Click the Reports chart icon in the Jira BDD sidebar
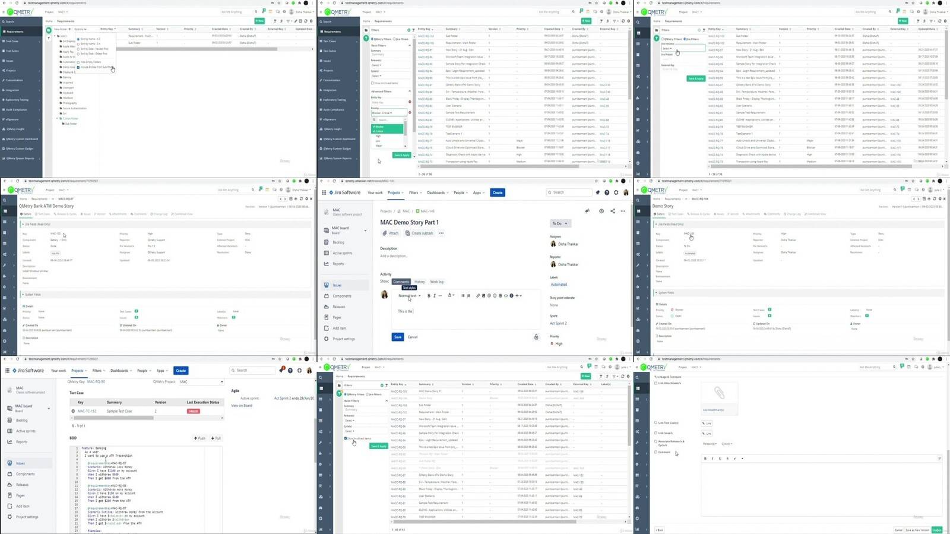The image size is (950, 534). point(9,442)
